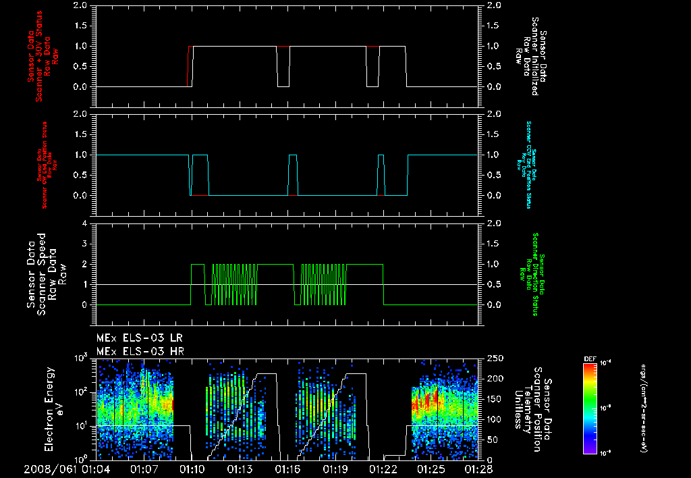
Task: Click the 'ergs/(cm**2-sr-sec-eV)' units label
Action: point(643,408)
